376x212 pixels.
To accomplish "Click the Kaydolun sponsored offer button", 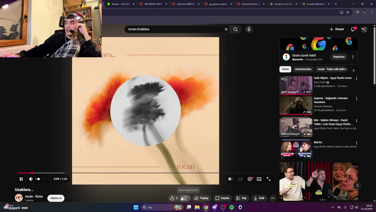I will point(339,57).
